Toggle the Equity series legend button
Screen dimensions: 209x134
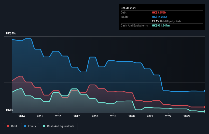[30, 126]
